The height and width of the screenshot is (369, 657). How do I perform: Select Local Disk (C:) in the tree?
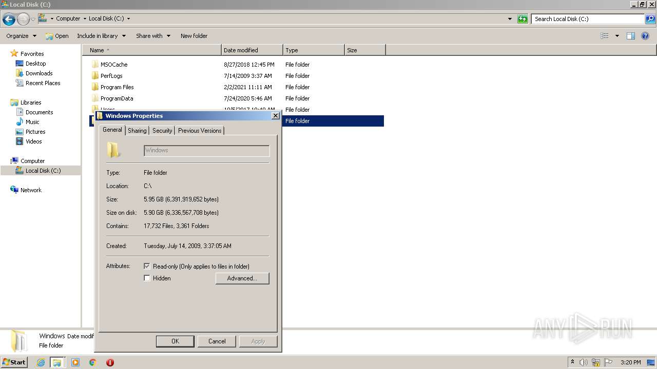(43, 171)
